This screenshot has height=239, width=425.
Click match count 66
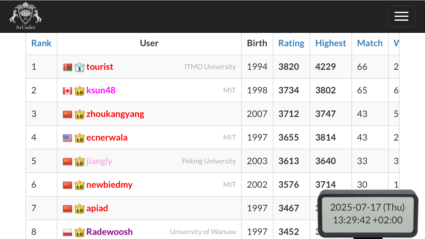[362, 67]
